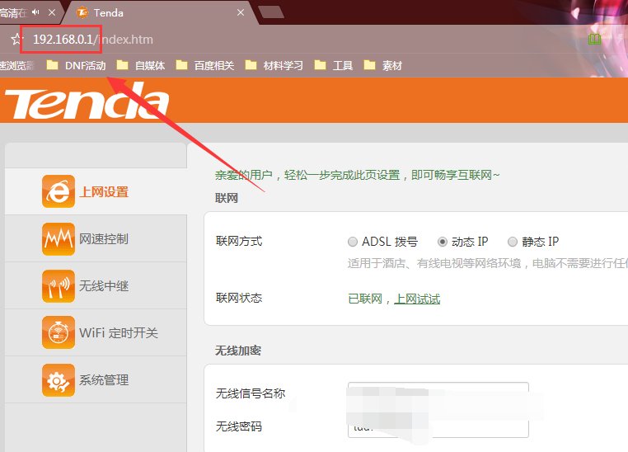Click the 联网 section heading
This screenshot has width=628, height=452.
tap(227, 198)
